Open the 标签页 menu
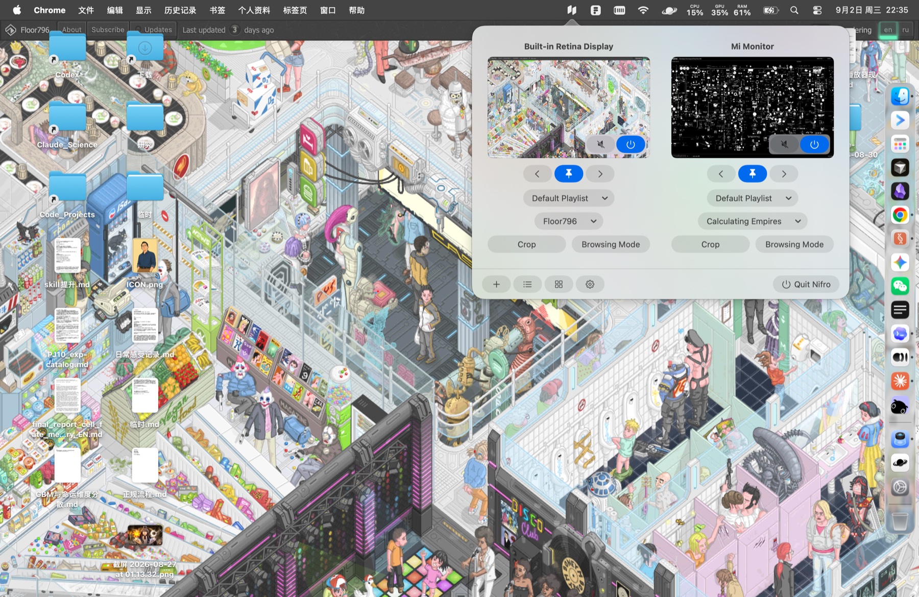Screen dimensions: 919x597 pyautogui.click(x=295, y=10)
